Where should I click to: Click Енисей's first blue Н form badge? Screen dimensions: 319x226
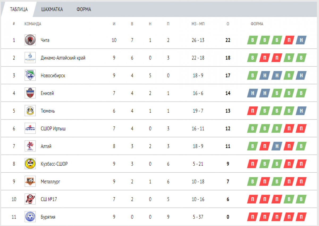tap(252, 93)
